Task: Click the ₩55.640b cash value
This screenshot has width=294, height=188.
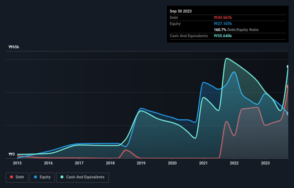Action: pyautogui.click(x=223, y=36)
